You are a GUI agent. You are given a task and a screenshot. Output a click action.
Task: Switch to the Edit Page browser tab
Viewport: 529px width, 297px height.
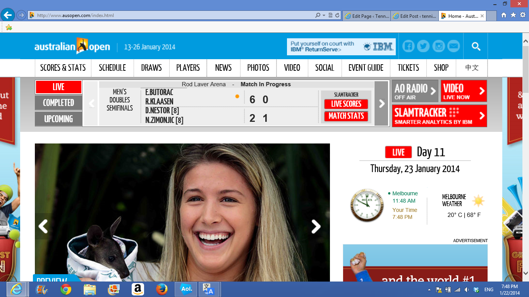pos(366,16)
